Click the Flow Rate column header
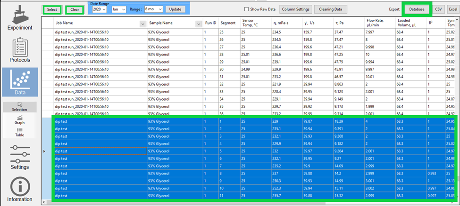 [380, 23]
